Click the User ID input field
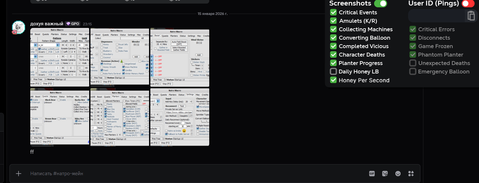 [436, 16]
